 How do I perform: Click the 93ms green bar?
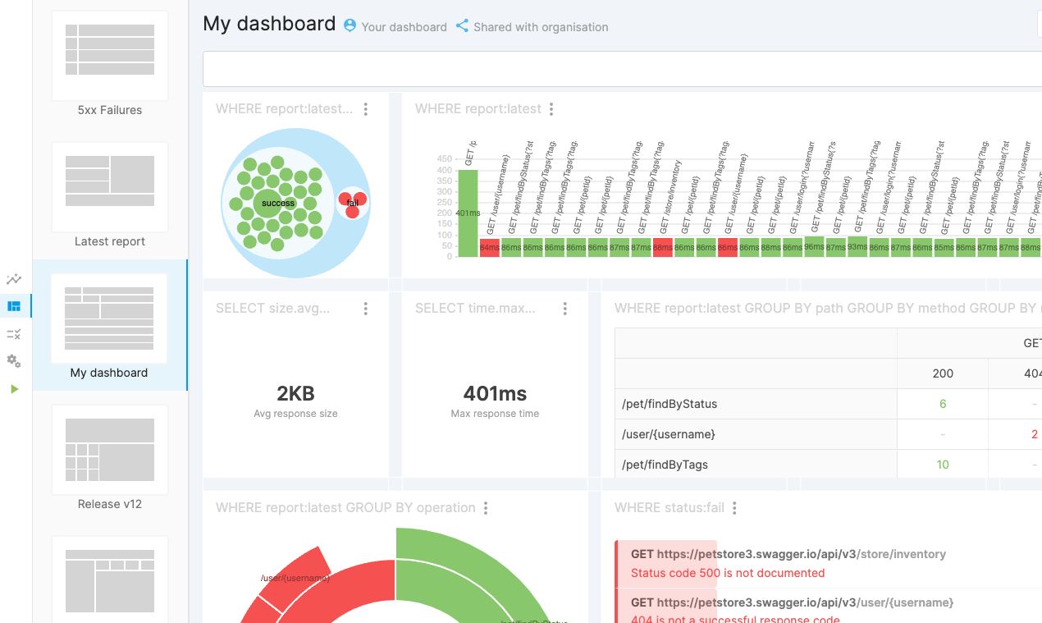857,246
